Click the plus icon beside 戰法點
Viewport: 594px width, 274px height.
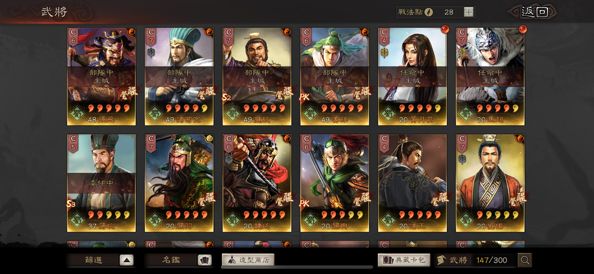click(x=468, y=12)
